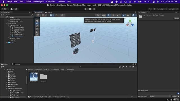The height and width of the screenshot is (101, 180).
Task: Open Undo History clock icon
Action: (x=150, y=9)
